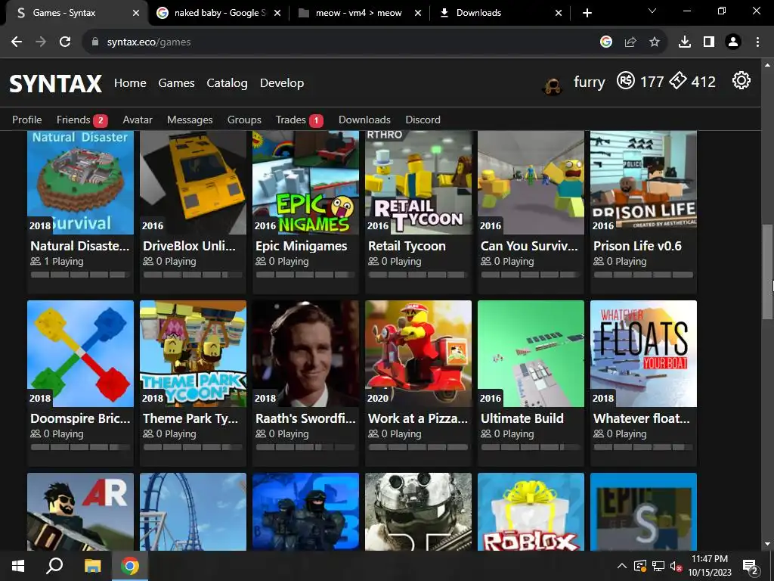Viewport: 774px width, 581px height.
Task: Open the Groups link
Action: 244,120
